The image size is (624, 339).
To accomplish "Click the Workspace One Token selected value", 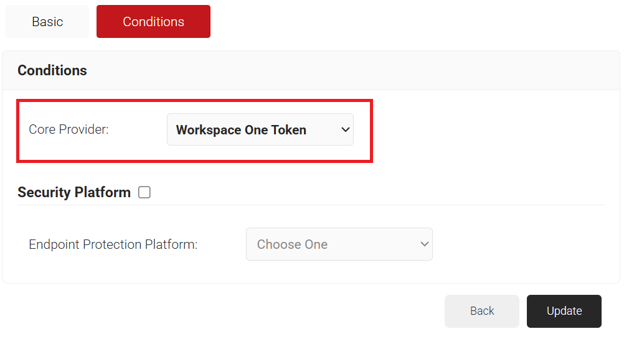I will (241, 130).
